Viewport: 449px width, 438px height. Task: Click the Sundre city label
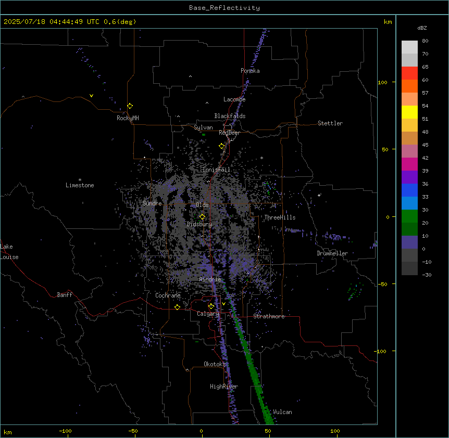click(x=152, y=203)
